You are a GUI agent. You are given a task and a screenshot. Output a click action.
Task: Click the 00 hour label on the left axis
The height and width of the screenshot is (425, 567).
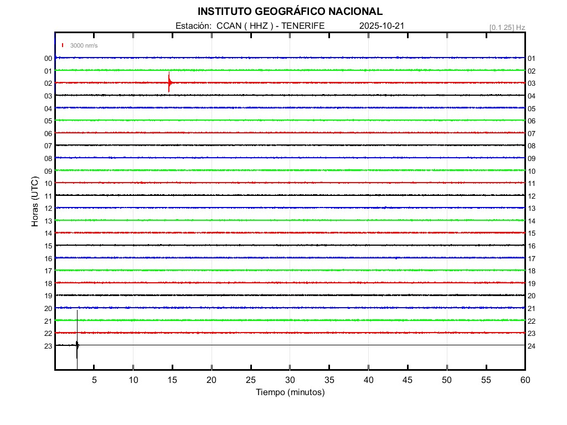click(48, 58)
